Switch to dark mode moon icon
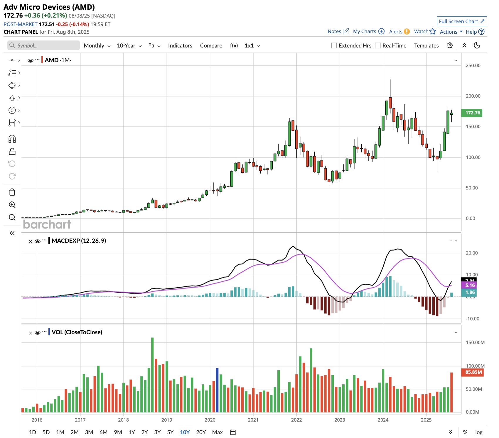Viewport: 499px width, 438px height. (x=477, y=45)
